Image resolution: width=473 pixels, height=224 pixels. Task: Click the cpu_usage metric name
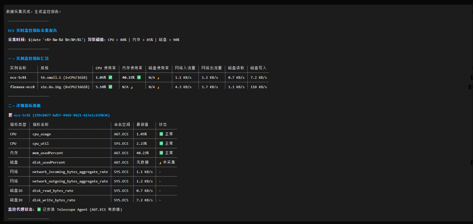(x=42, y=134)
